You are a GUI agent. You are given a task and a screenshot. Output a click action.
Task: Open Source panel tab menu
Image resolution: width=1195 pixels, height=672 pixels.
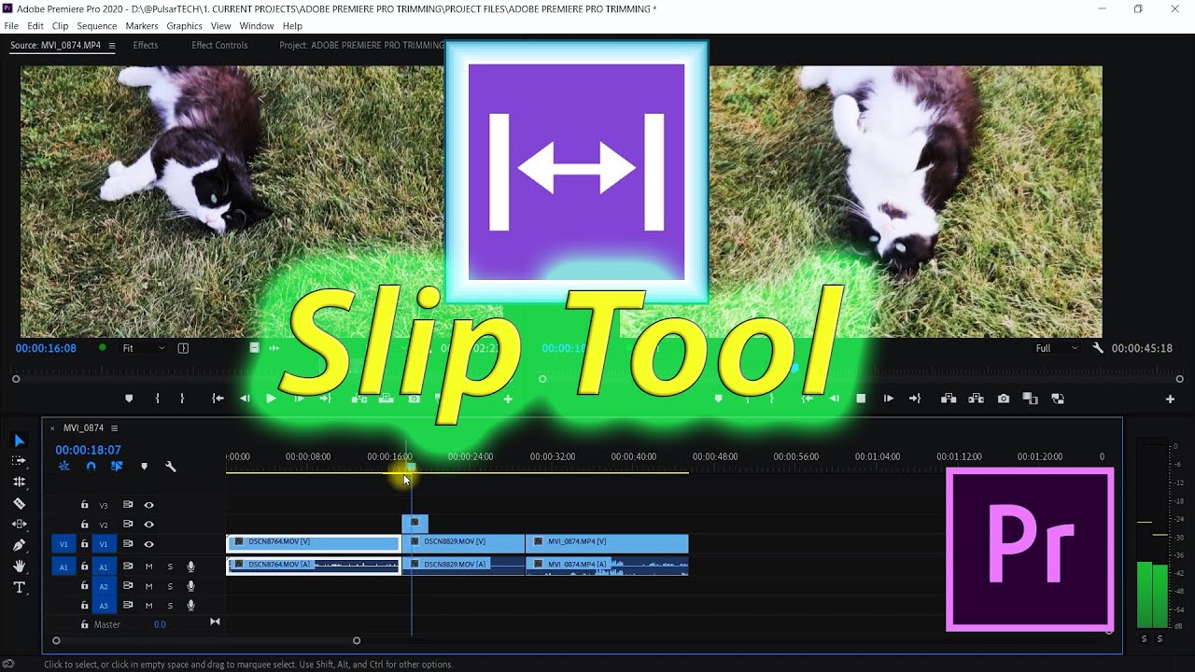pos(112,46)
